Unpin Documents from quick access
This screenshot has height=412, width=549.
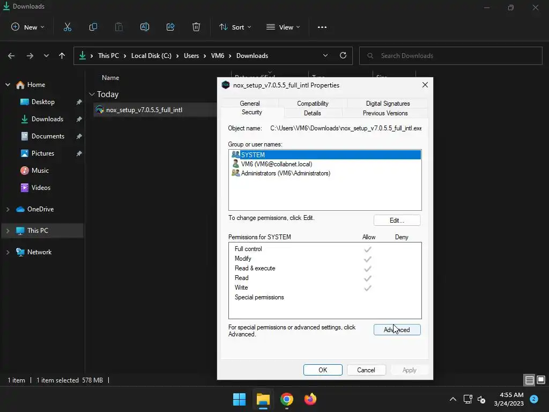[x=79, y=136]
